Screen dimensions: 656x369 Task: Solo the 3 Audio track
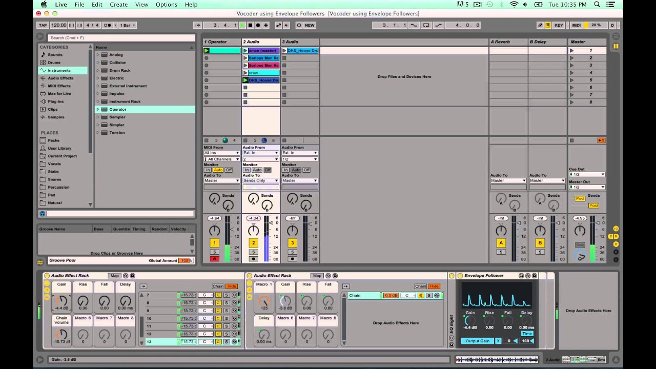(292, 252)
